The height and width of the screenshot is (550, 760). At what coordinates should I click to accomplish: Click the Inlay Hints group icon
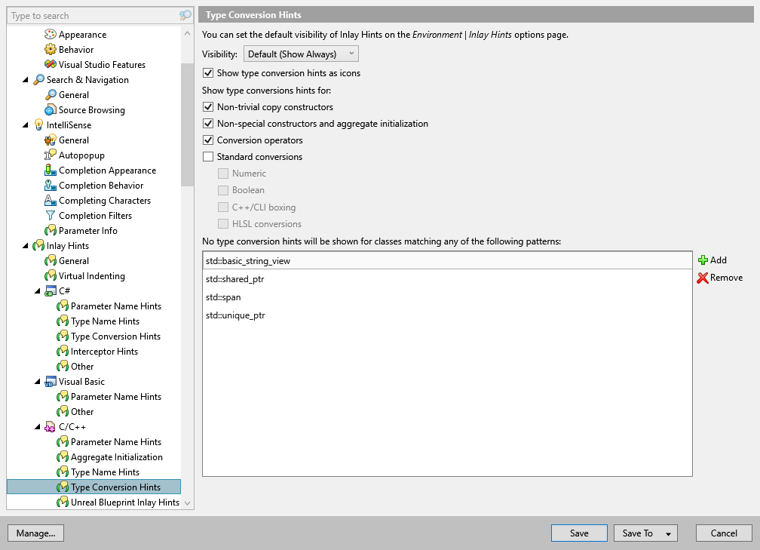tap(38, 246)
